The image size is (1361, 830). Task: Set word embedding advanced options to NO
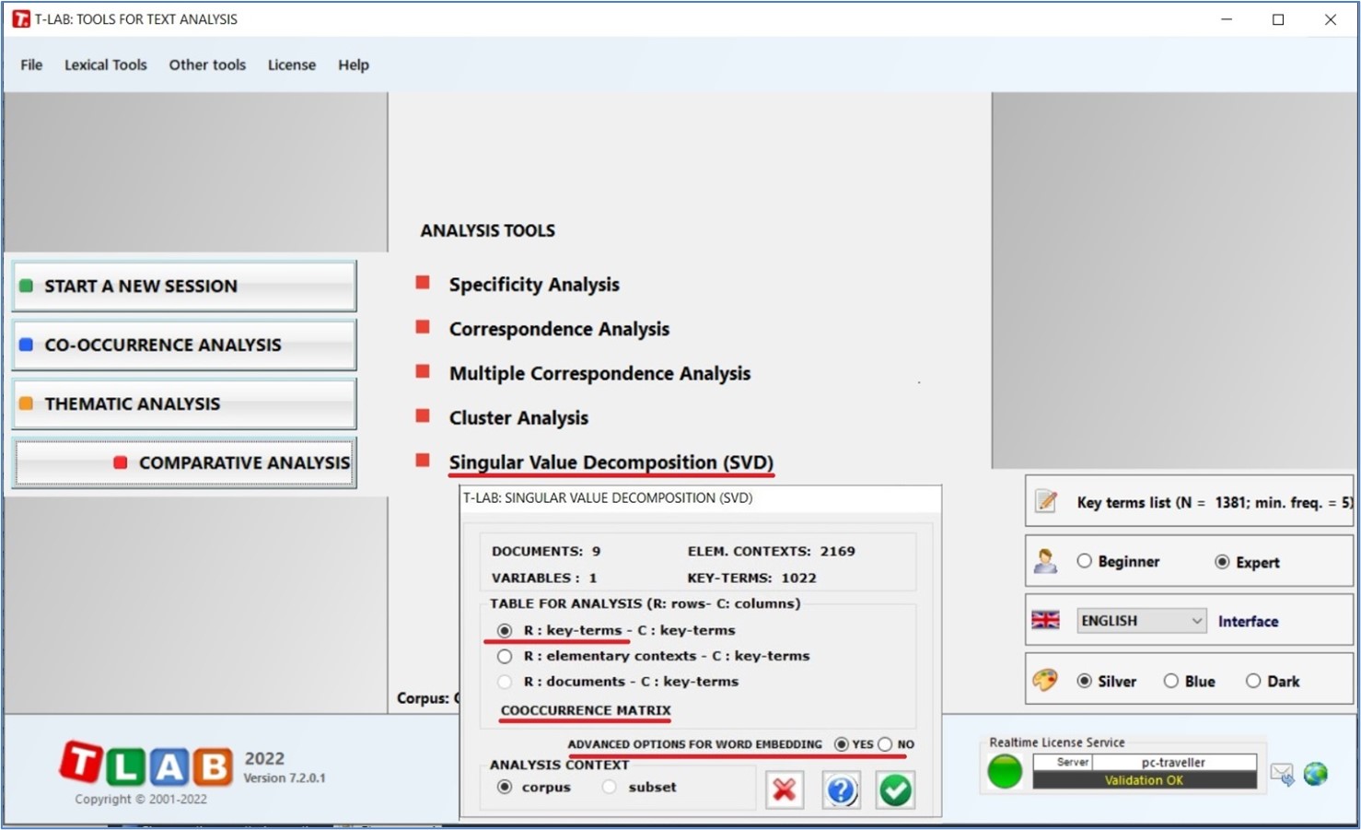(x=885, y=743)
